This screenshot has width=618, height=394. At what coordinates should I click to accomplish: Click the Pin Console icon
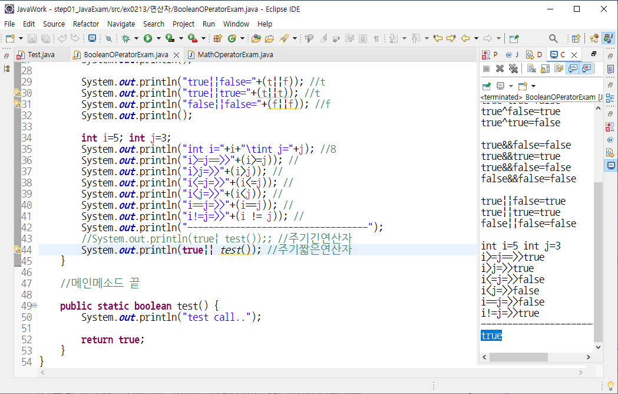(x=487, y=86)
